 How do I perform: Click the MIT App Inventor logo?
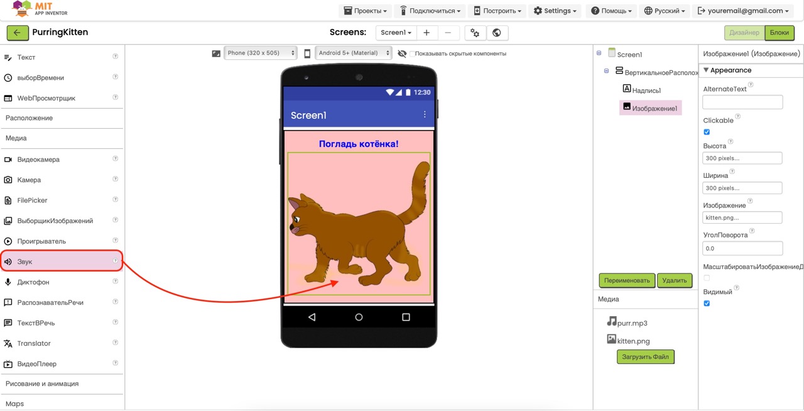(x=40, y=9)
